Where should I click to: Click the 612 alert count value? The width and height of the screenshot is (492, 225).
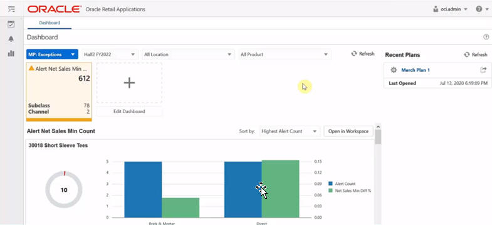(84, 79)
